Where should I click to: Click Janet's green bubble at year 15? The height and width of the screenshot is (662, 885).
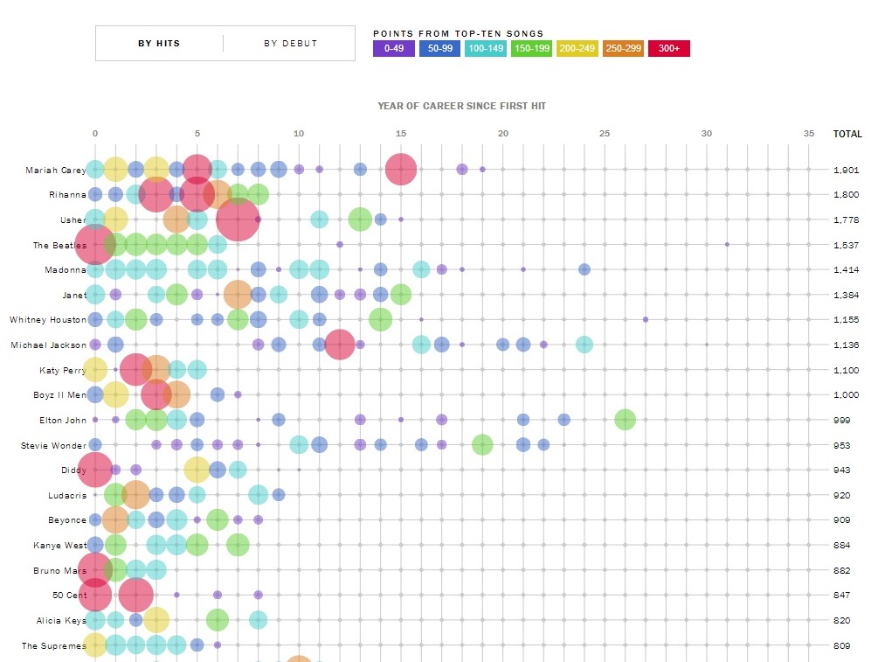401,295
